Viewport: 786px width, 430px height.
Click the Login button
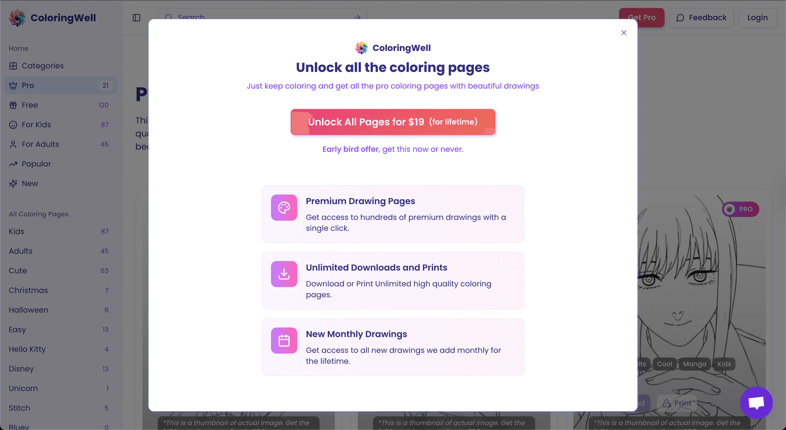pos(757,18)
